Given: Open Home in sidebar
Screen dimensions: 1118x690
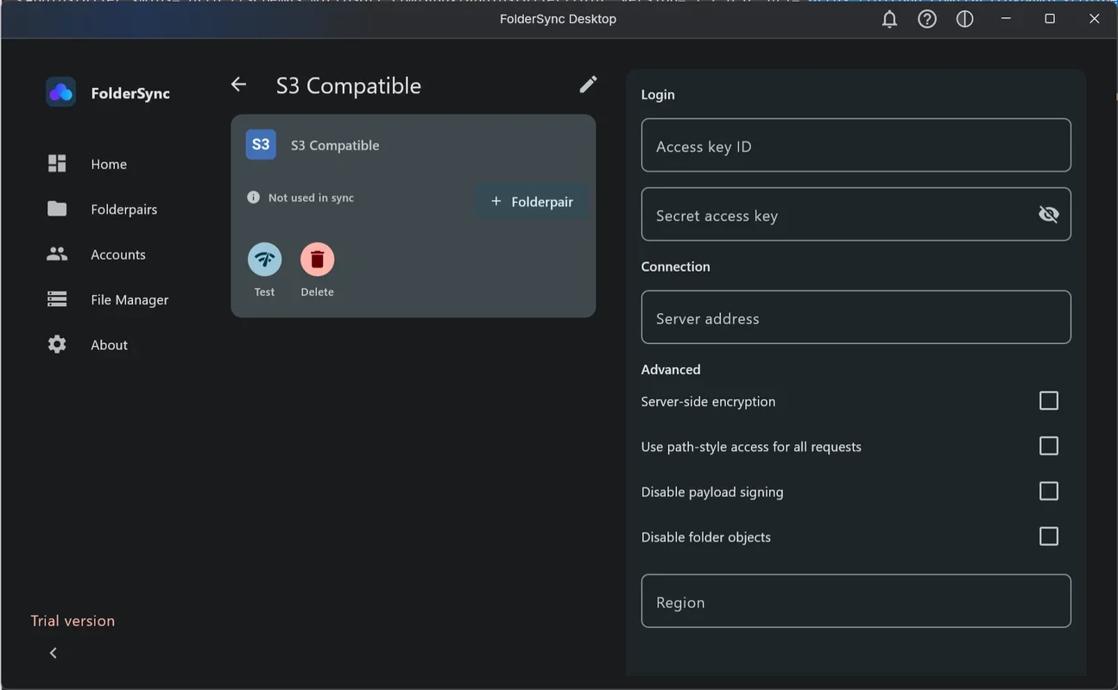Looking at the screenshot, I should coord(109,164).
